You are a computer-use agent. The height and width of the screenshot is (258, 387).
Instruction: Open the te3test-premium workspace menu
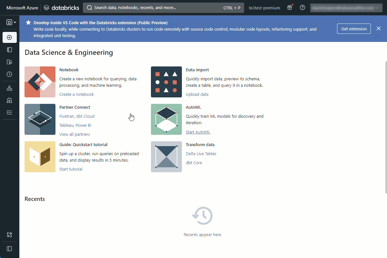[x=264, y=7]
